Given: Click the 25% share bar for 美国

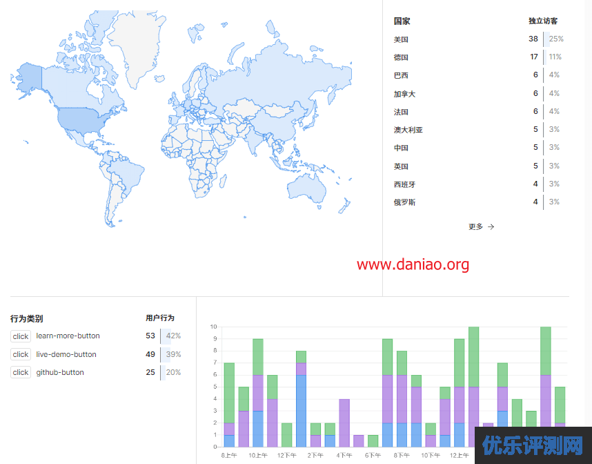Looking at the screenshot, I should (554, 39).
